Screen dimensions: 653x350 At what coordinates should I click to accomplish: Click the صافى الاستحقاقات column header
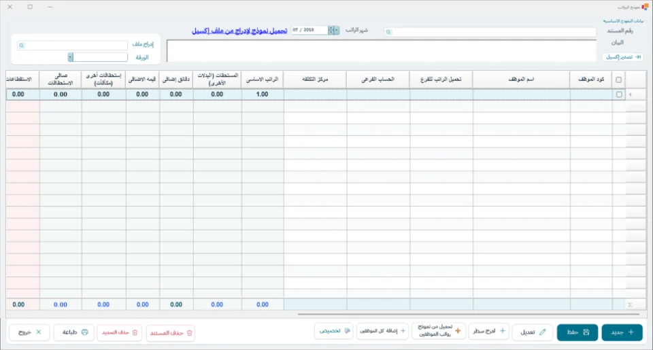[x=61, y=79]
